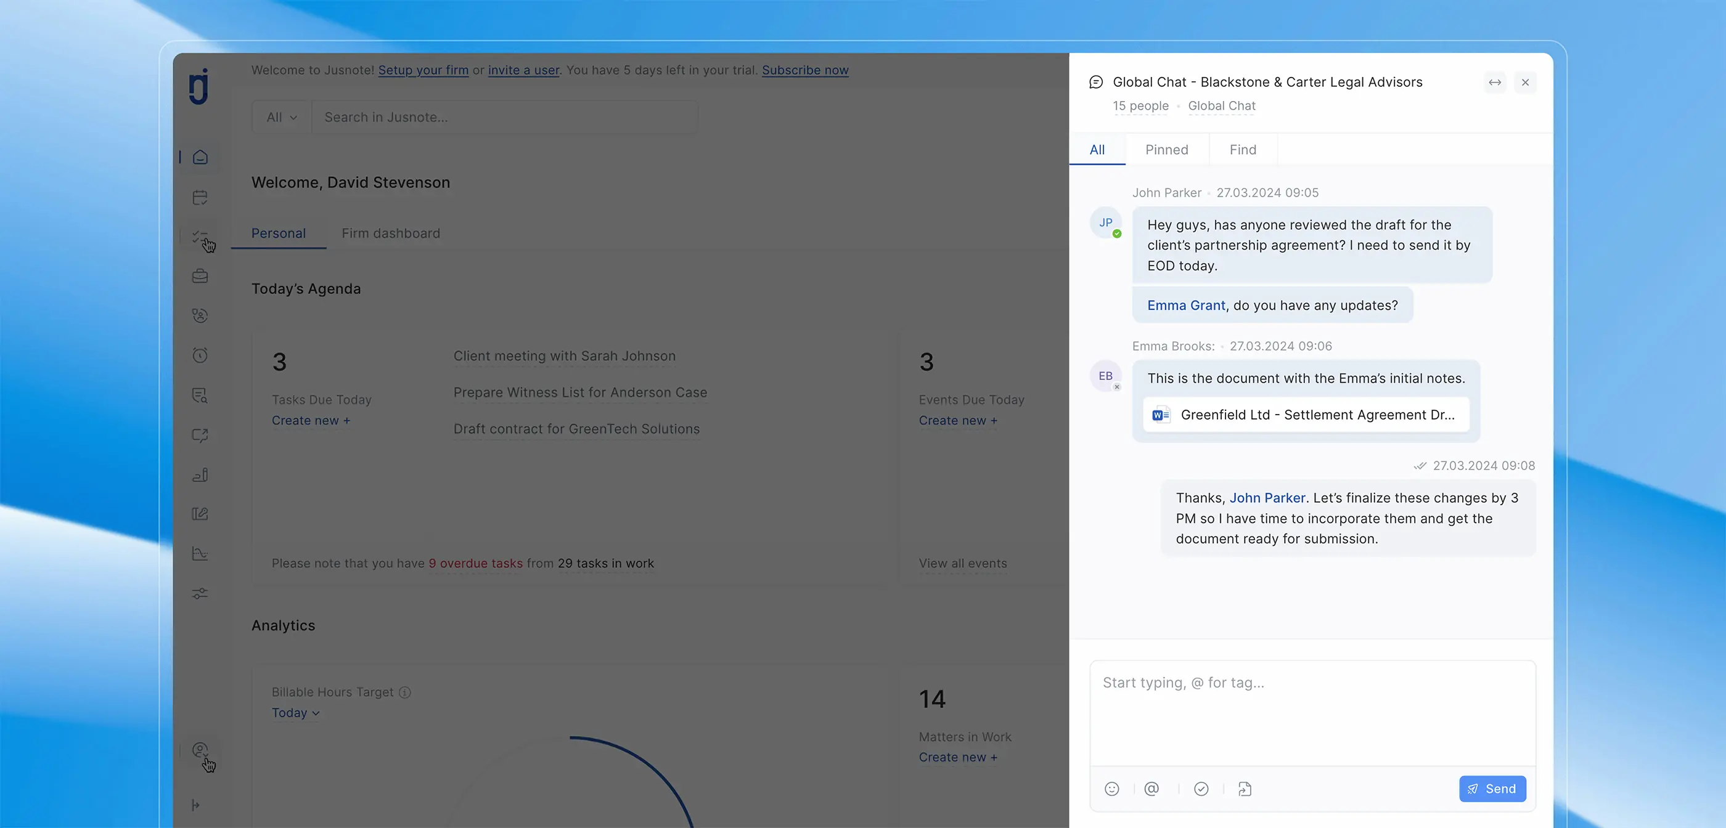
Task: Click the collapse sidebar arrow at bottom
Action: 195,805
